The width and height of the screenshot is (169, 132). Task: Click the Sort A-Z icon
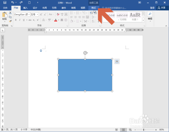(x=93, y=21)
